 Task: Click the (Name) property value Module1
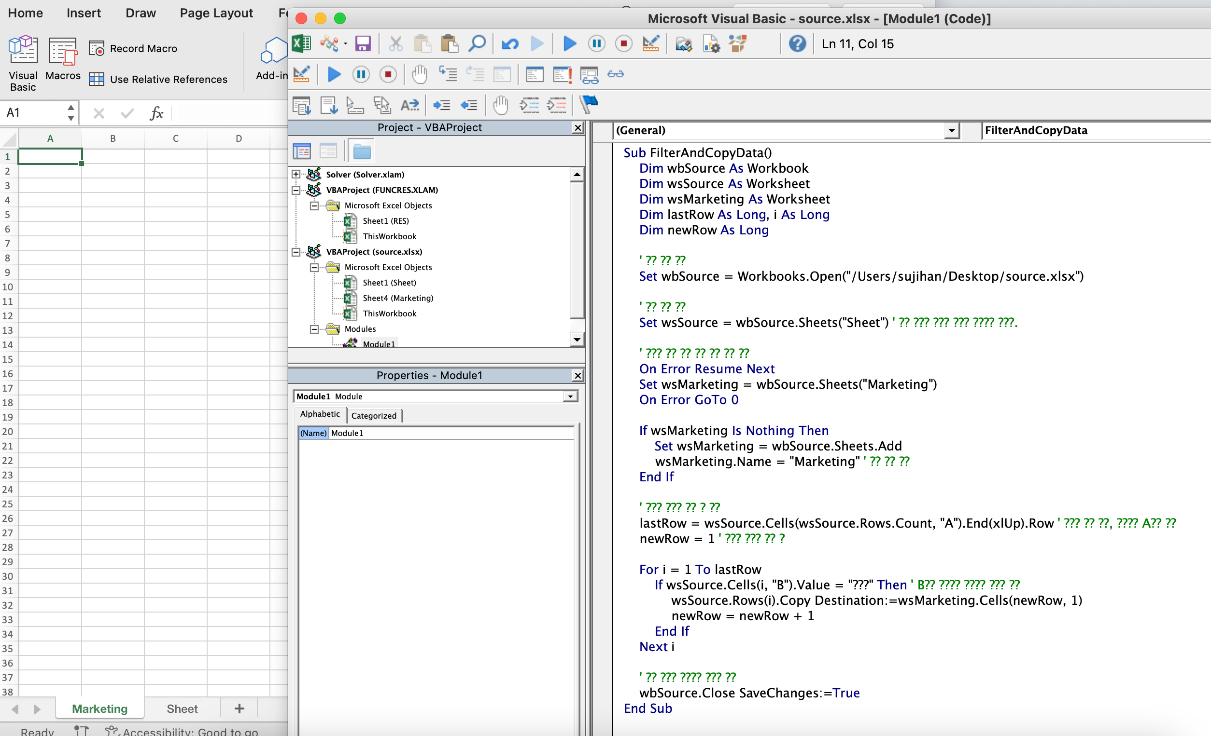[x=451, y=433]
